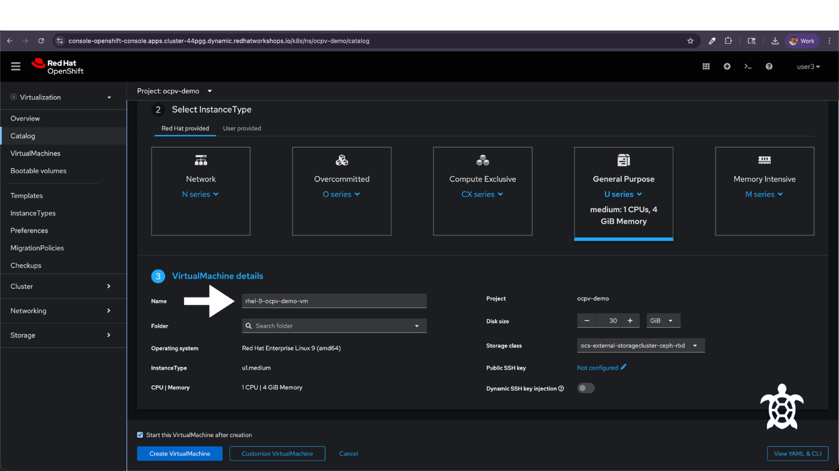Screen dimensions: 839x471
Task: Uncheck Start this VirtualMachine after creation
Action: tap(140, 434)
